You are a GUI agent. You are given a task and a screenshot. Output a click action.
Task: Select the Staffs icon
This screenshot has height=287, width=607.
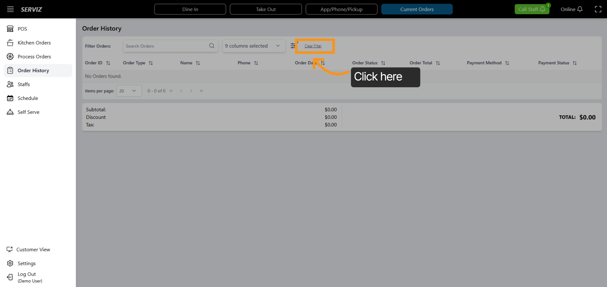click(x=10, y=84)
